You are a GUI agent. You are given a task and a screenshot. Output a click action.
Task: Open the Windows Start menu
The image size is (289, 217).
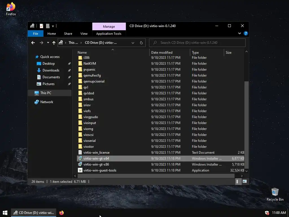point(5,213)
